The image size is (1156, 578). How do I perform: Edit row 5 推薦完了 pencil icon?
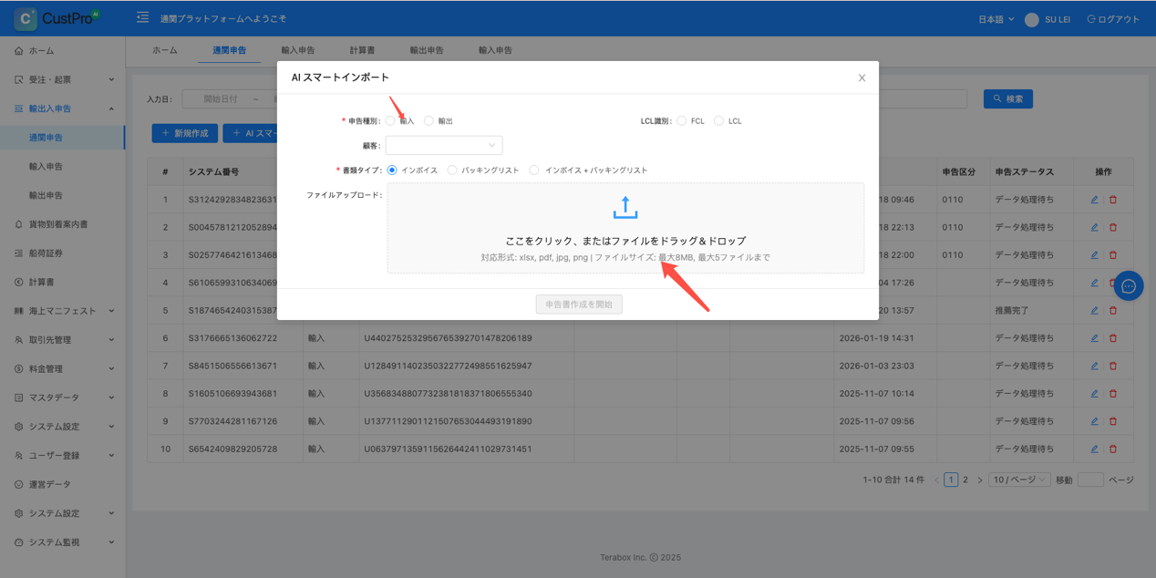[x=1094, y=311]
